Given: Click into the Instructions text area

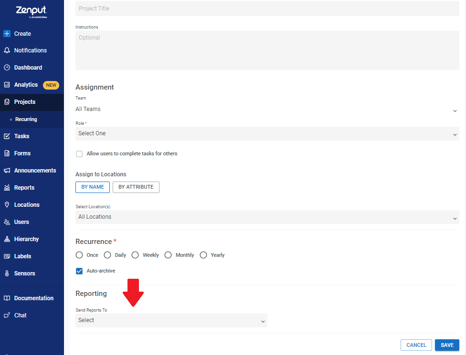Looking at the screenshot, I should [267, 51].
